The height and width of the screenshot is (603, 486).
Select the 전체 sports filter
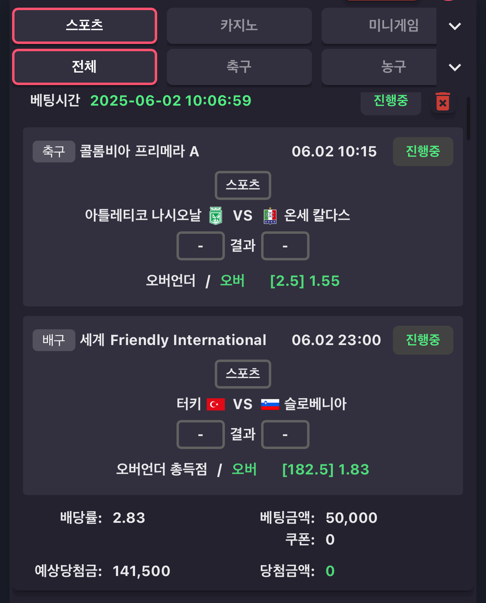point(85,67)
